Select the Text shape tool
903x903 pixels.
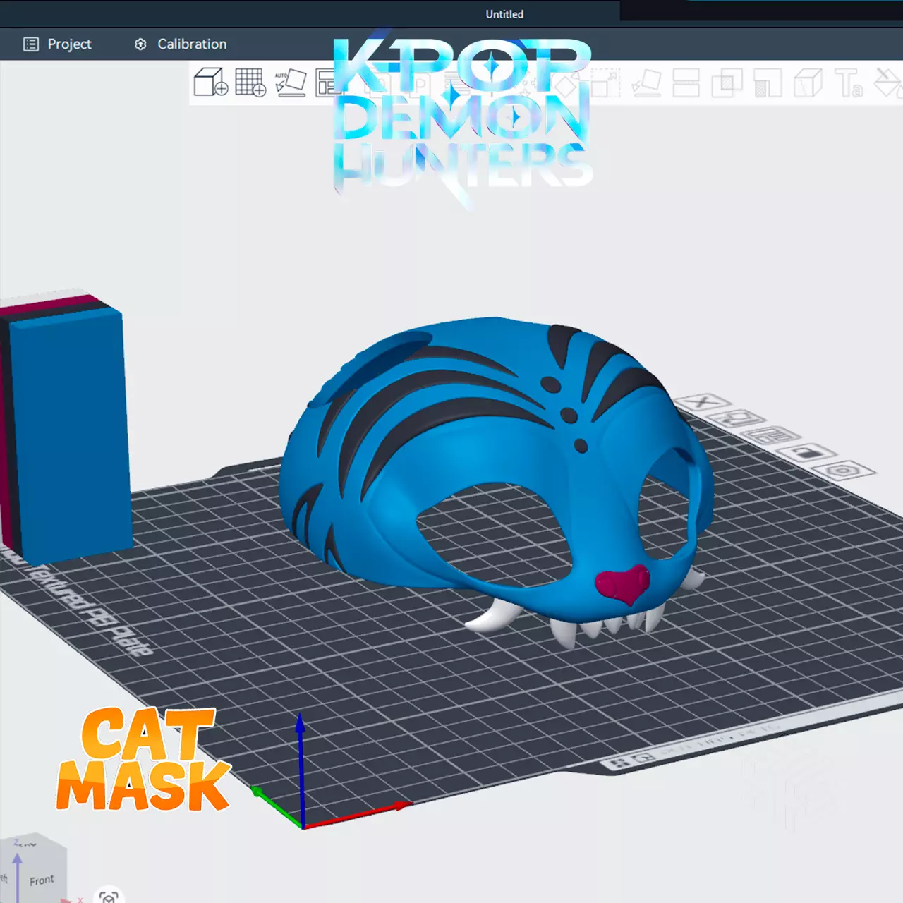tap(849, 83)
